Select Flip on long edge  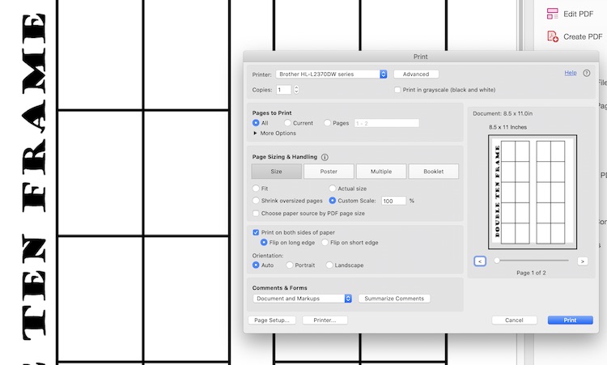[x=264, y=242]
